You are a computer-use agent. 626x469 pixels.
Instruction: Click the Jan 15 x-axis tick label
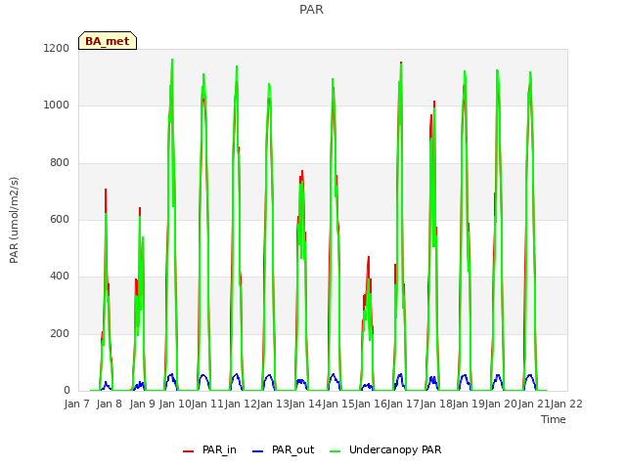(338, 404)
